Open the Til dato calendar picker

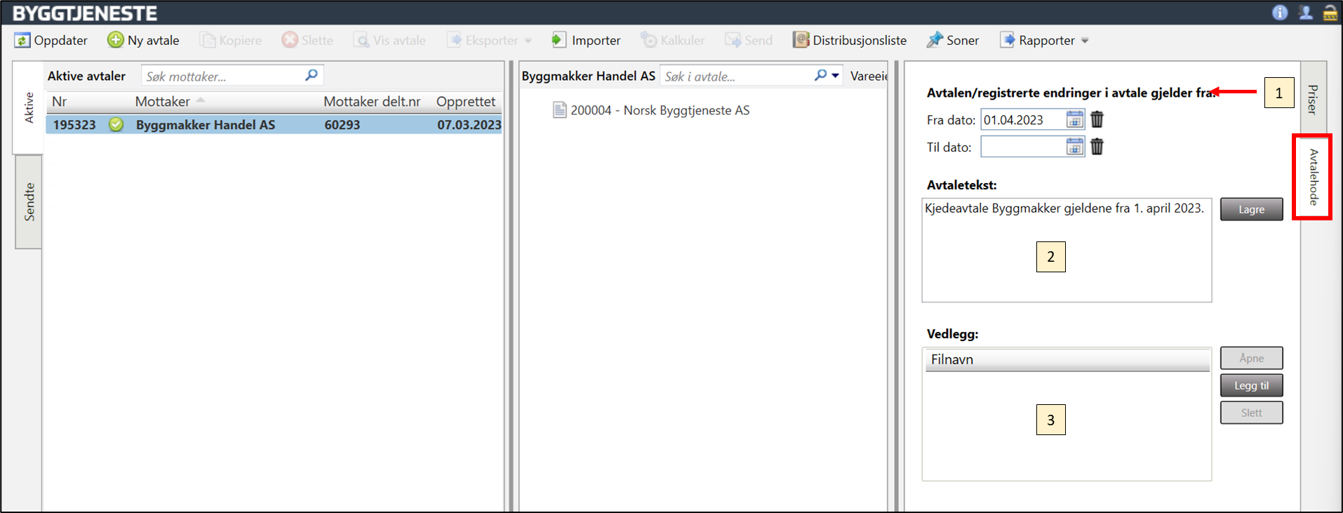(x=1074, y=147)
